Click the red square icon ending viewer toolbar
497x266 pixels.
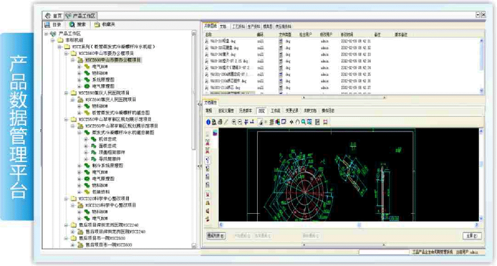pos(325,122)
